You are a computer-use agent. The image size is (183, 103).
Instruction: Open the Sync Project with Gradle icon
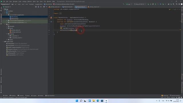click(168, 4)
